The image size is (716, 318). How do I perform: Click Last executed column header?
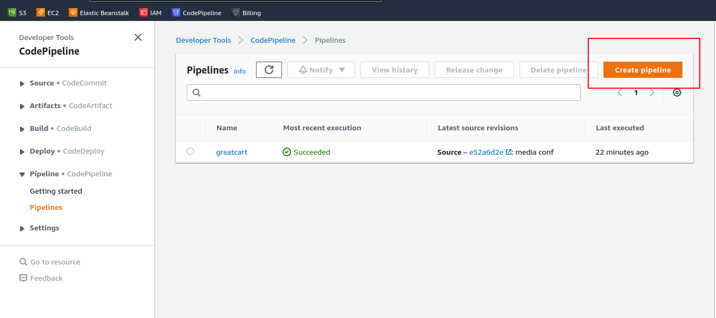click(620, 128)
